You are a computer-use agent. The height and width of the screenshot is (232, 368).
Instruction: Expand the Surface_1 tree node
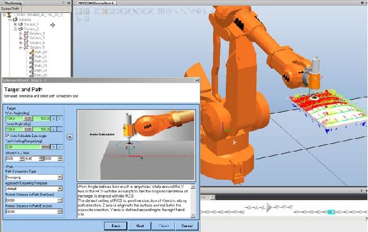point(15,24)
